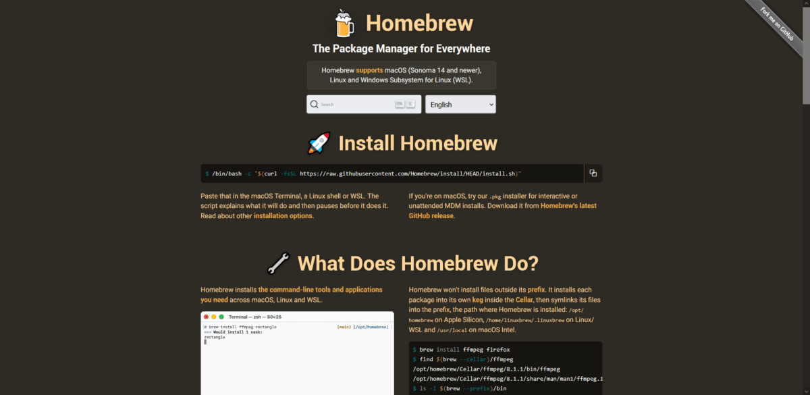Click the 'brew install ffmpeg firefox' code line
The width and height of the screenshot is (810, 395).
(x=462, y=350)
